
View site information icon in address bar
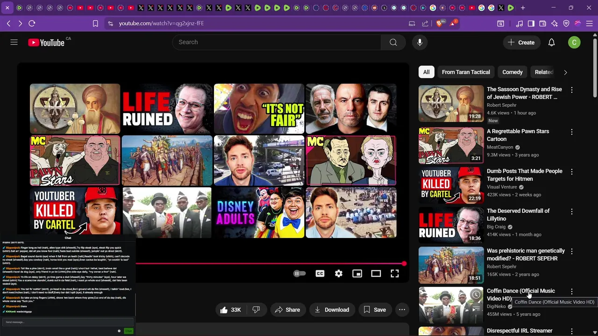[110, 23]
